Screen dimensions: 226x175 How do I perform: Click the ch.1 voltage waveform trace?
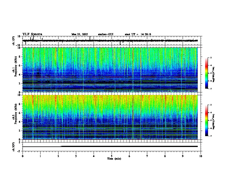coord(110,41)
